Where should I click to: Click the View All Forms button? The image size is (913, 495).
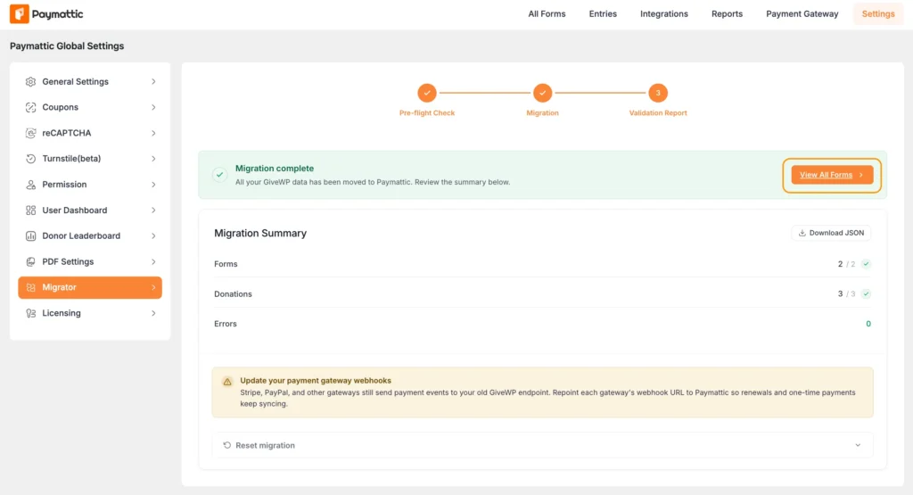(x=832, y=175)
